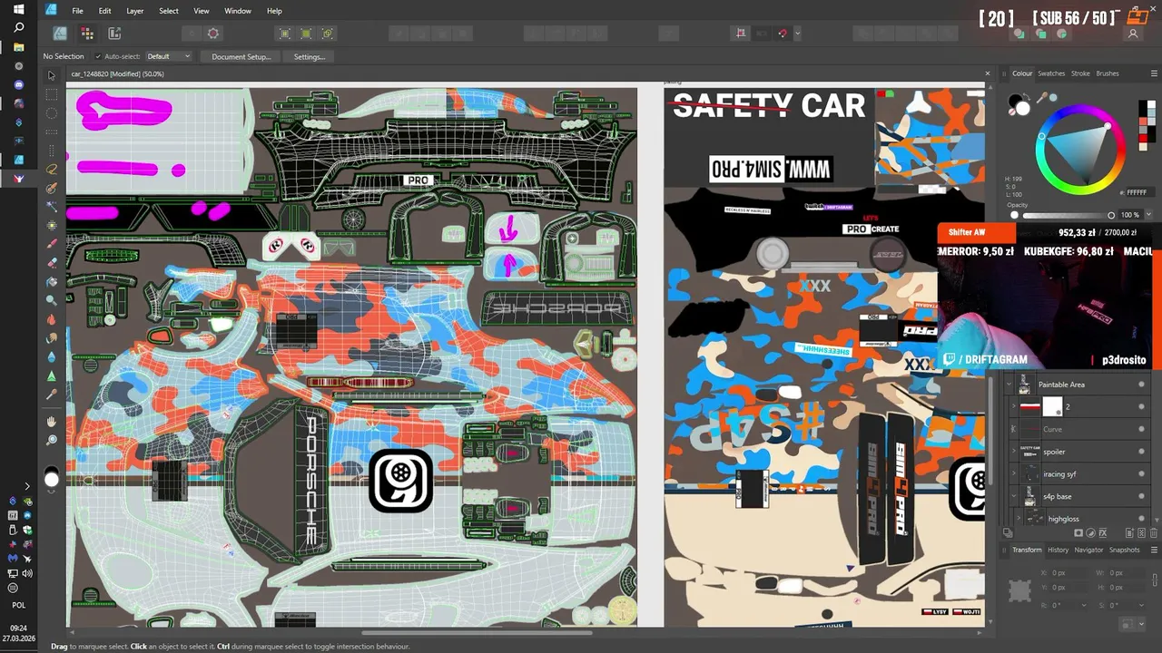The width and height of the screenshot is (1162, 653).
Task: Select the Paint Brush tool
Action: pyautogui.click(x=52, y=244)
